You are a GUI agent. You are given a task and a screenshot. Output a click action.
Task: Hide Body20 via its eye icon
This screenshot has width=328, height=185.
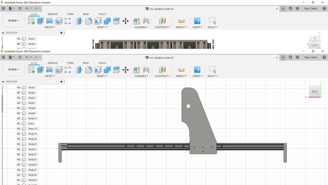[19, 144]
